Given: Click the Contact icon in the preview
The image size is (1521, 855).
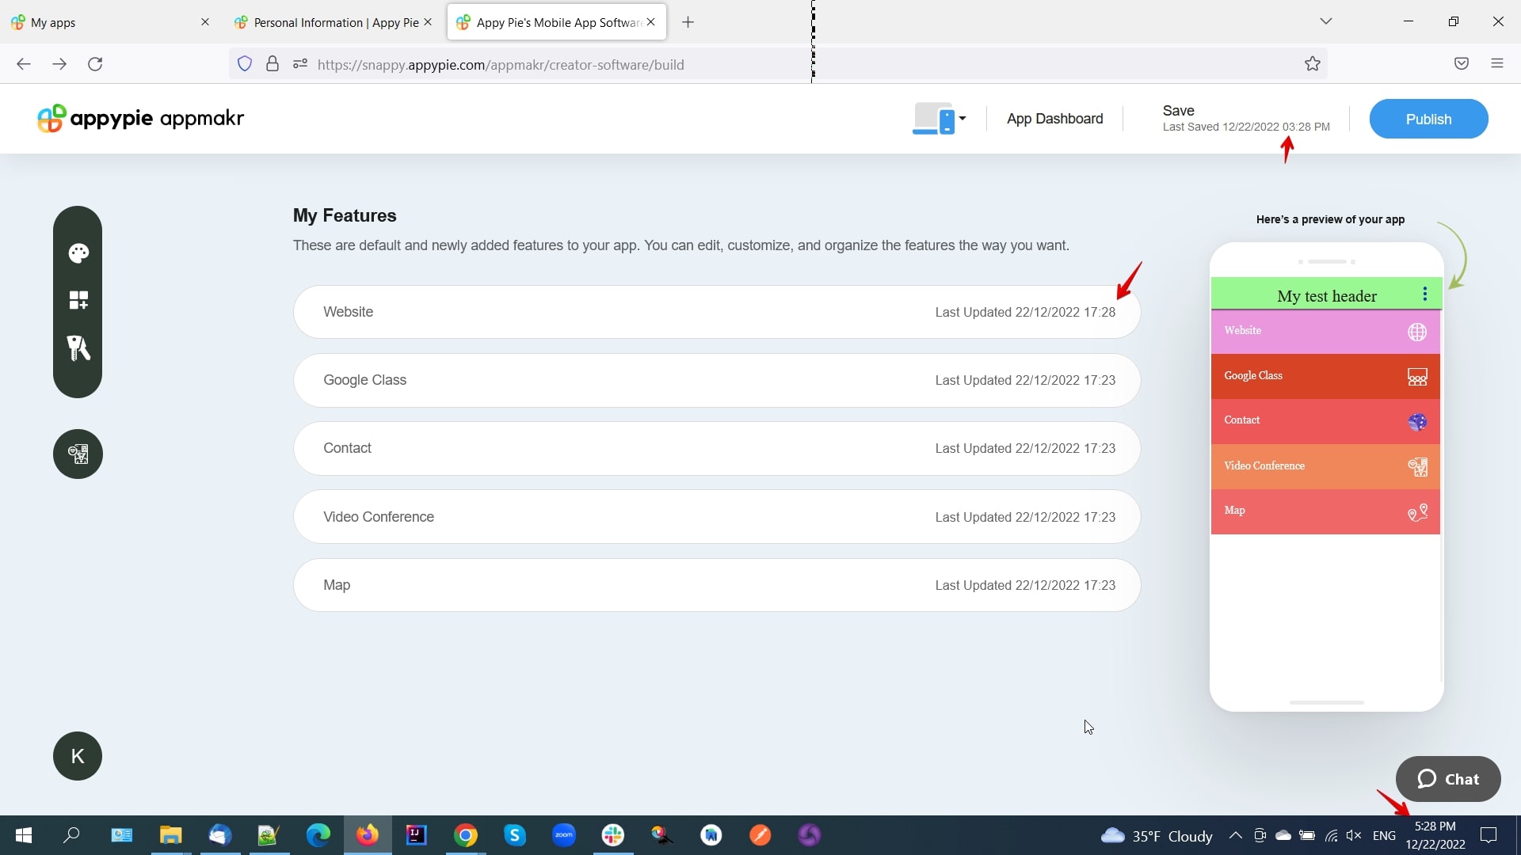Looking at the screenshot, I should point(1417,422).
